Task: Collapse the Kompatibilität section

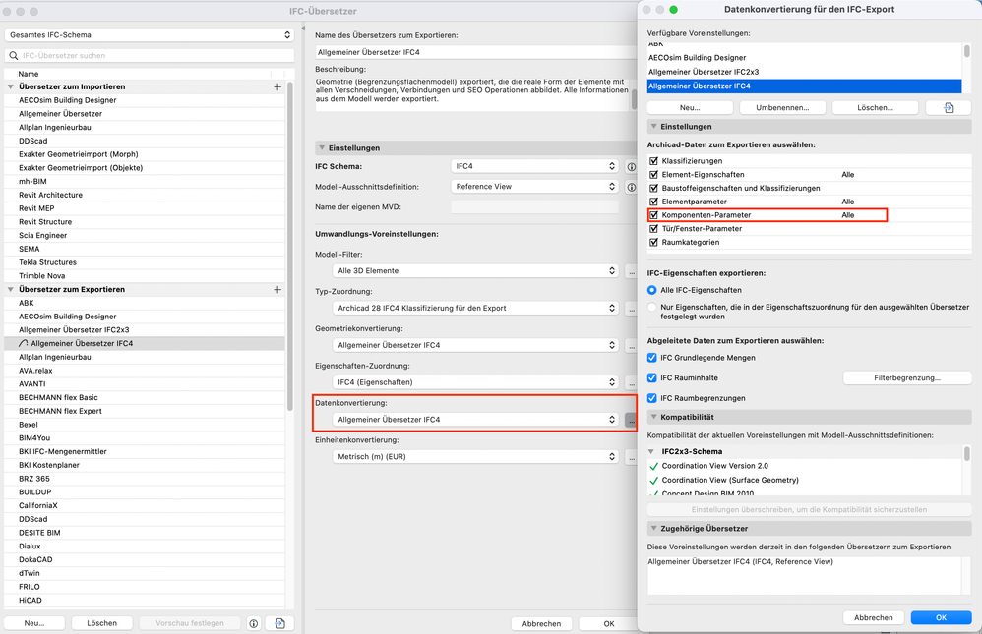Action: pos(653,417)
